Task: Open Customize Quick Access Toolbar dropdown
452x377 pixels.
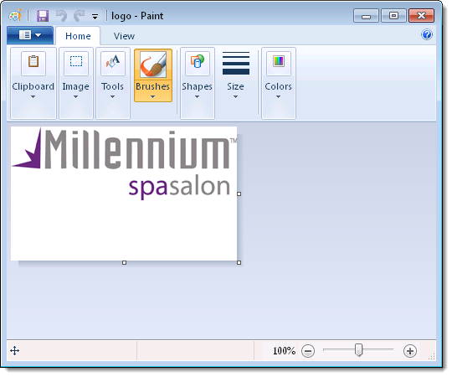Action: (95, 17)
